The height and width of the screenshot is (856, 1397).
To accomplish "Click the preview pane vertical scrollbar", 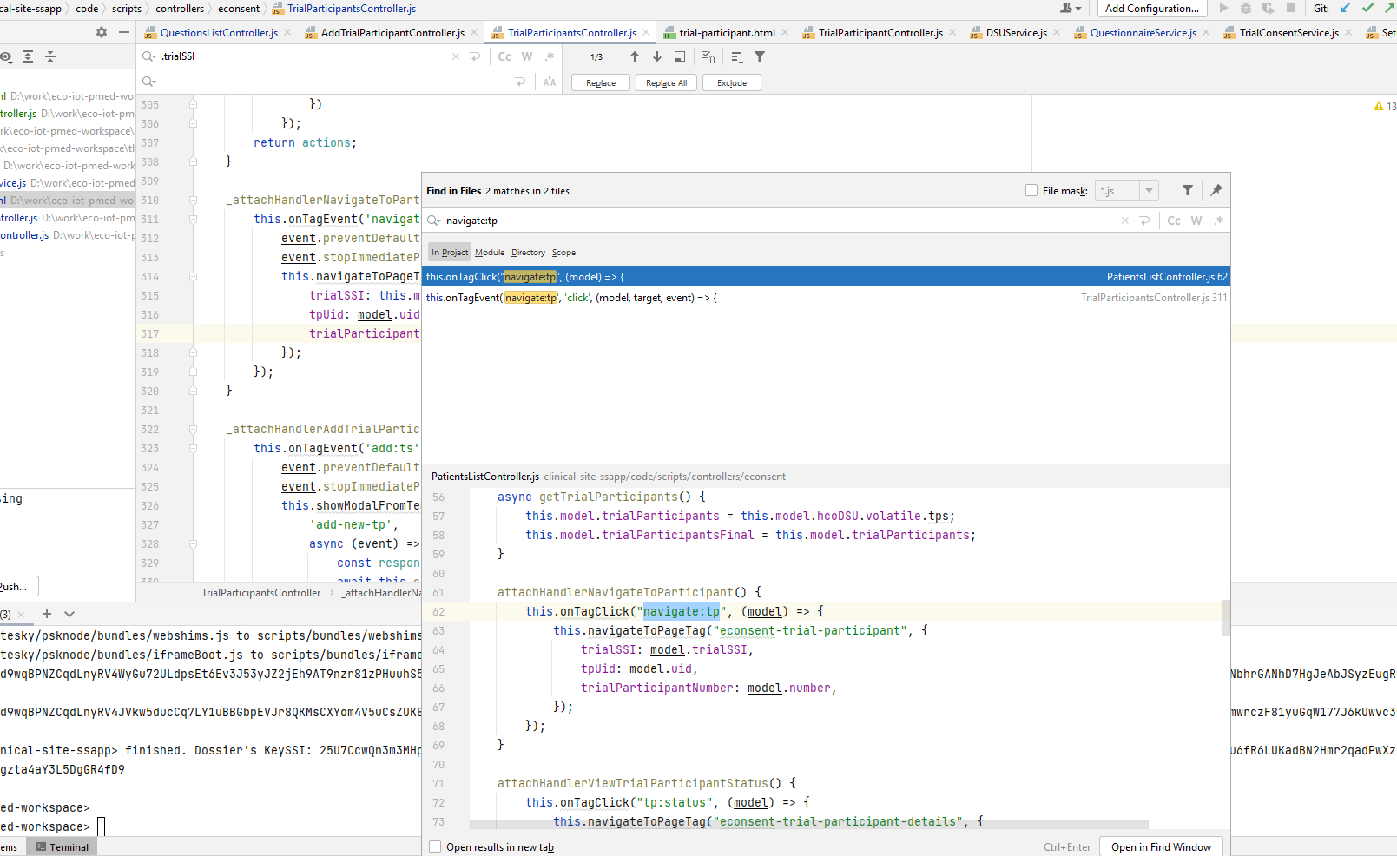I will coord(1226,617).
